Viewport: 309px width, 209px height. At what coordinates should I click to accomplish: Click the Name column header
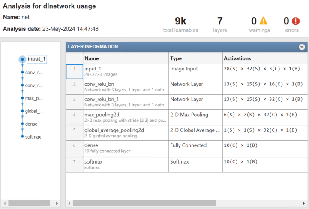click(x=92, y=58)
